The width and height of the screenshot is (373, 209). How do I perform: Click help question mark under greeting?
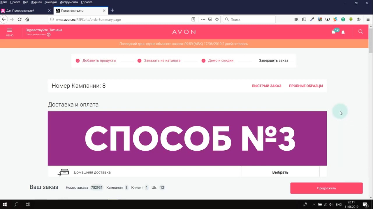(49, 35)
